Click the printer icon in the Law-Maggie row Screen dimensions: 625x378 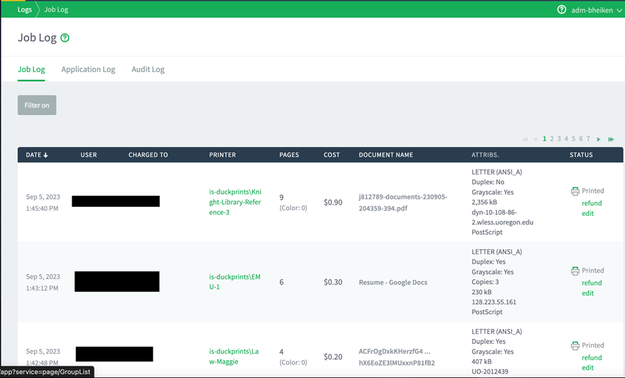575,346
